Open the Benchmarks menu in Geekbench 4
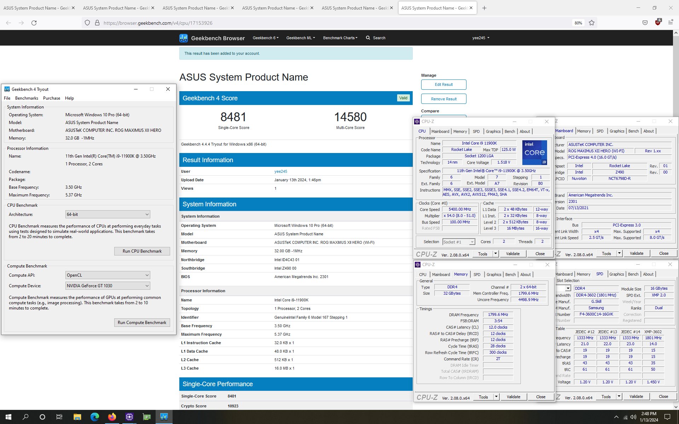 [x=27, y=98]
